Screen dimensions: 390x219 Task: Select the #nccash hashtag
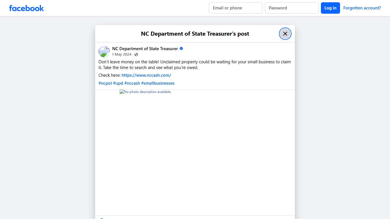(132, 83)
